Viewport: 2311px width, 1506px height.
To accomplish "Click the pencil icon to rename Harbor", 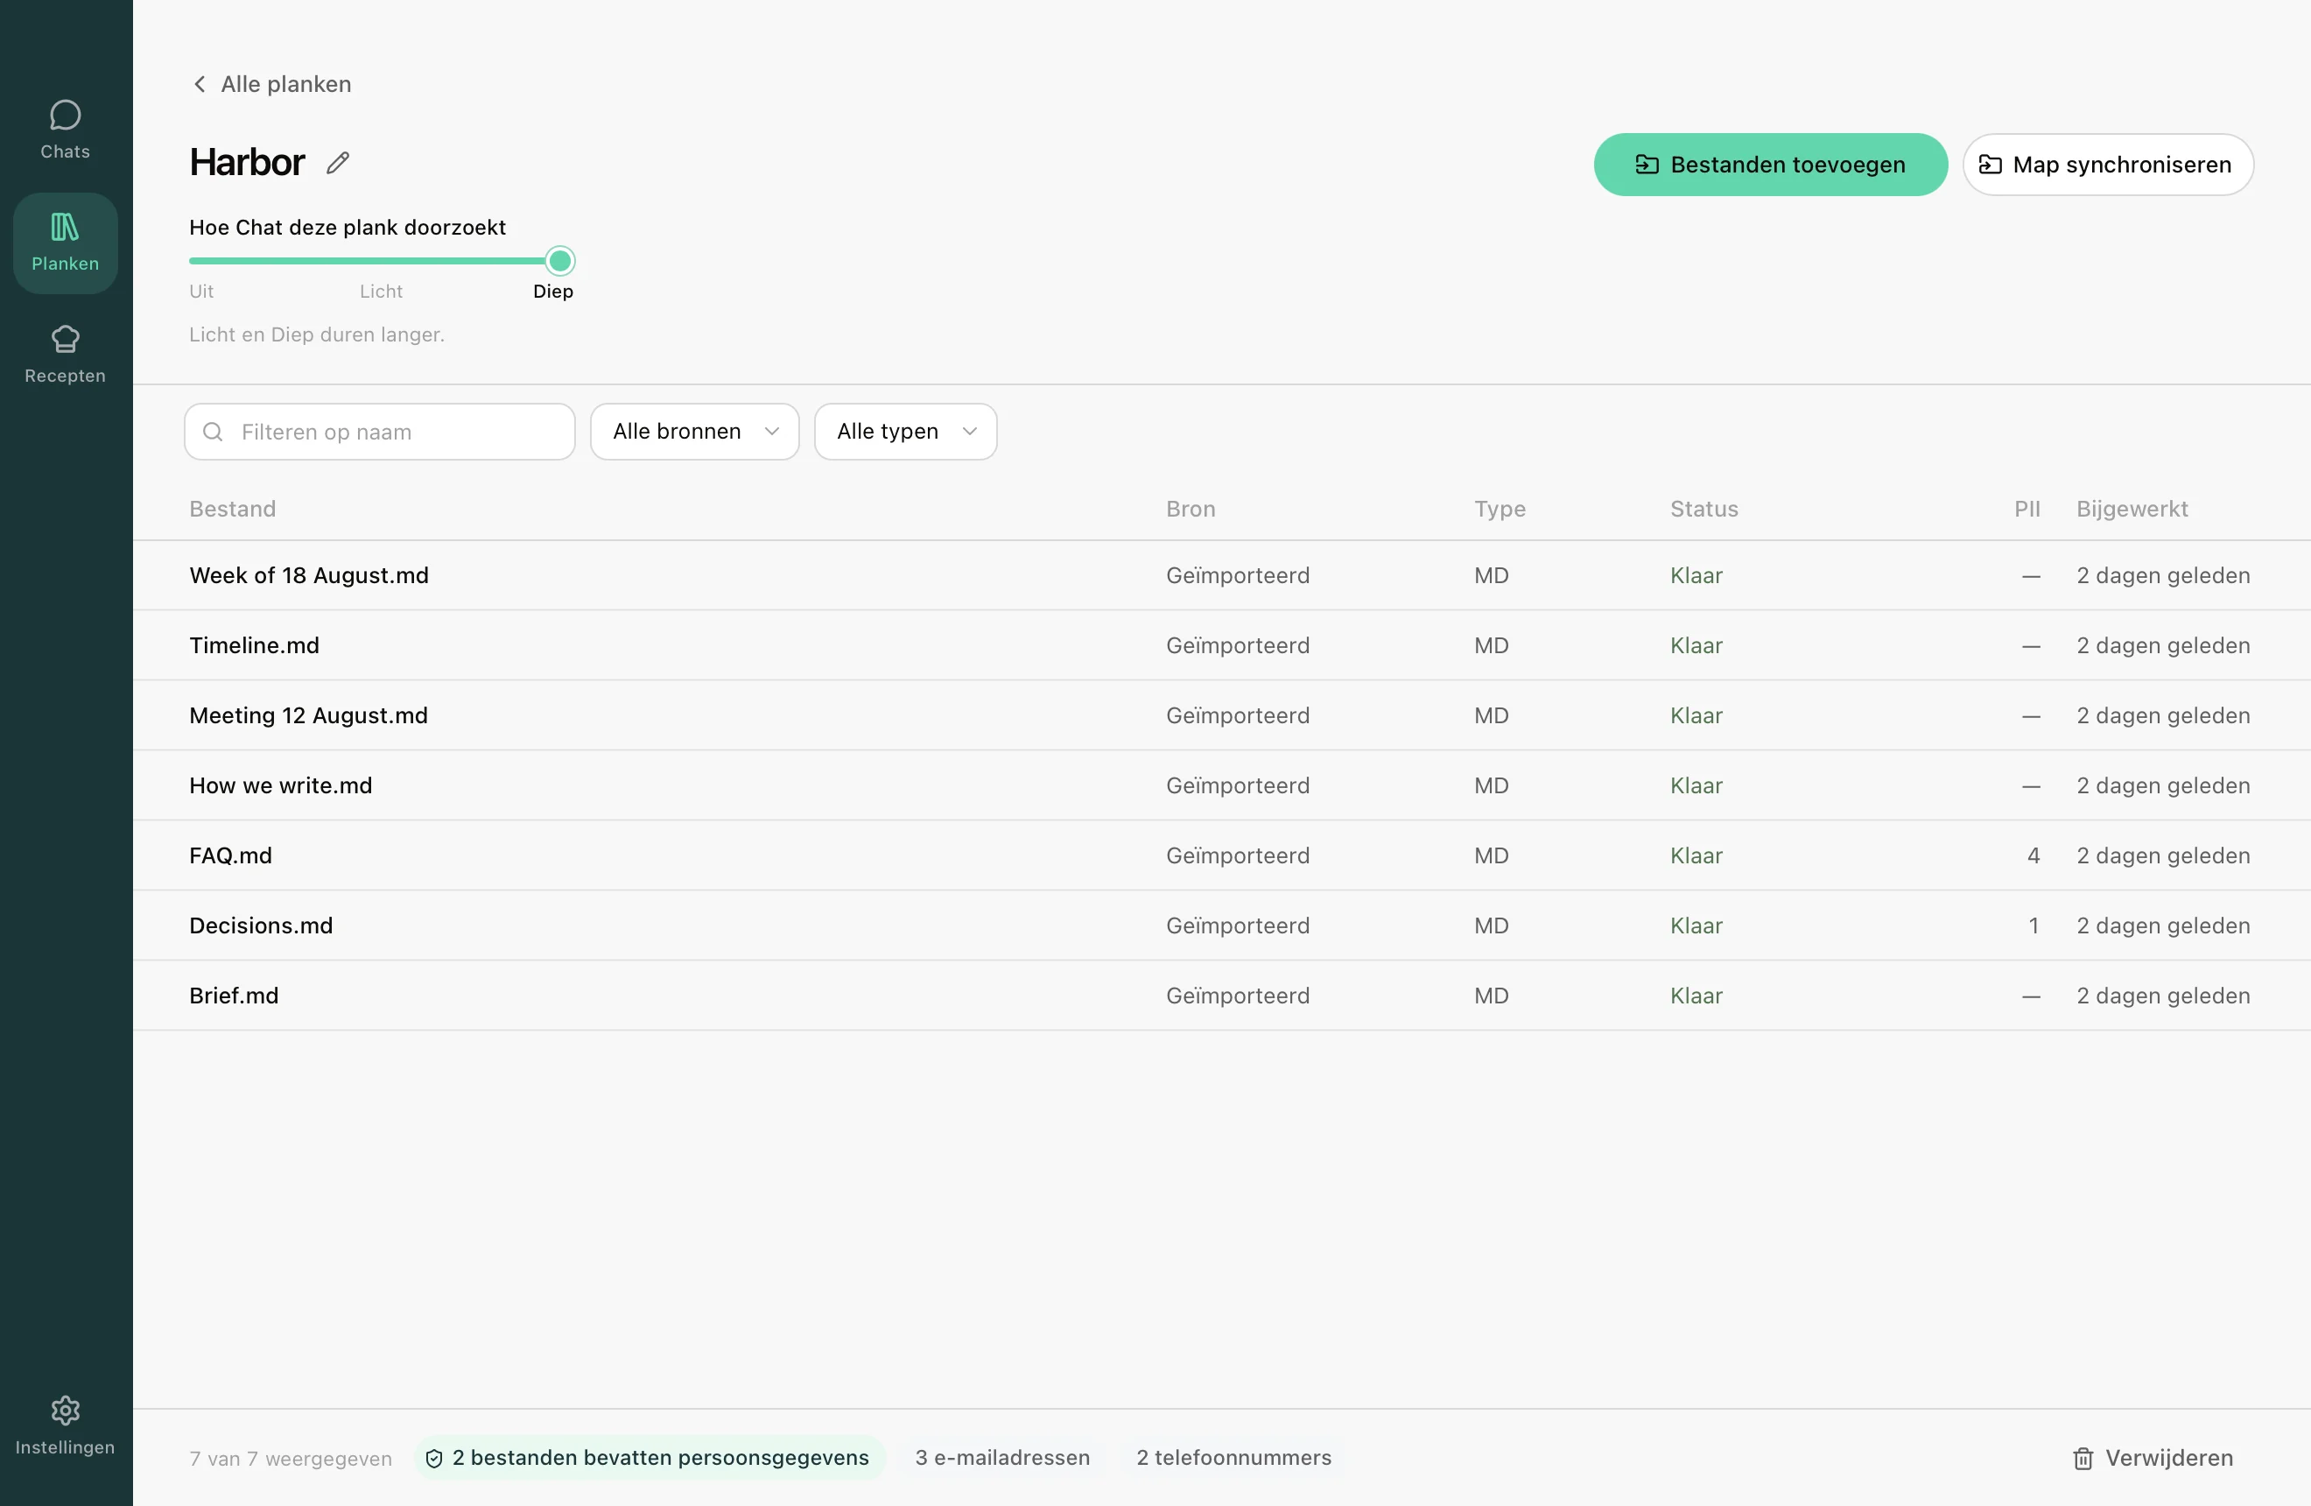I will (338, 163).
